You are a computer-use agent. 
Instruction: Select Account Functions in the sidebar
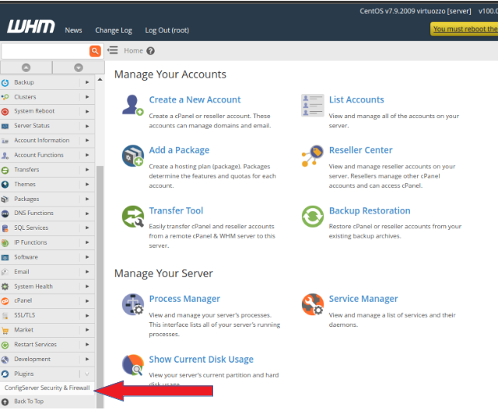click(39, 155)
